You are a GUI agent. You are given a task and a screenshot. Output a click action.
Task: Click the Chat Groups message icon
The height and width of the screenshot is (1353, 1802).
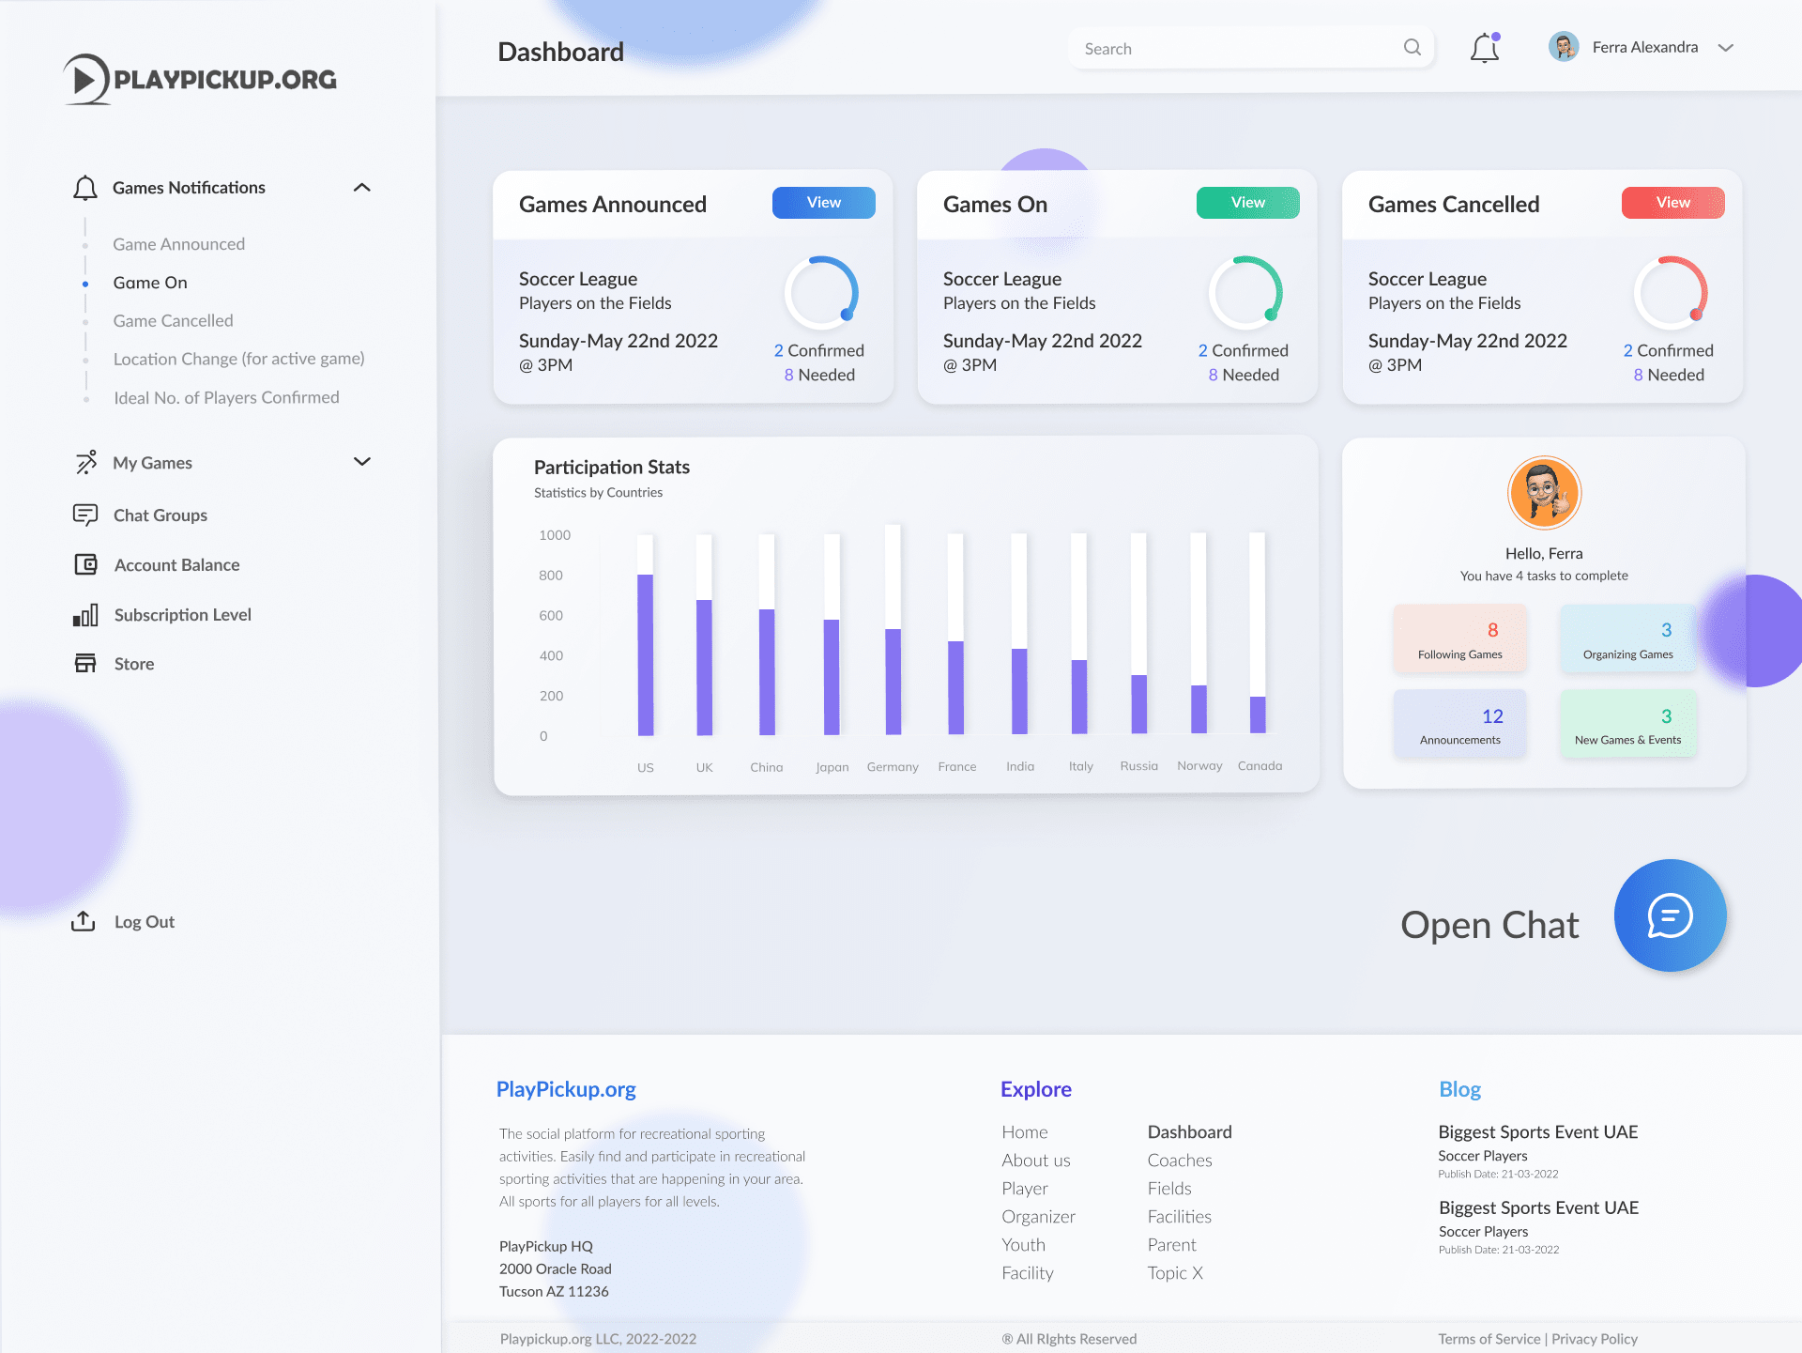pos(85,515)
